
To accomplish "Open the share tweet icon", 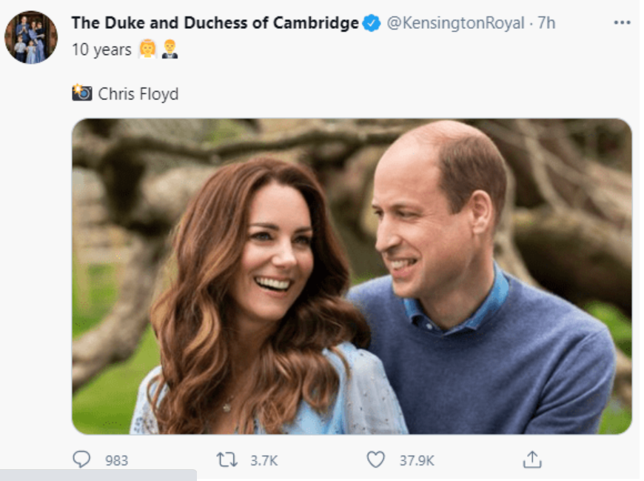I will 531,460.
